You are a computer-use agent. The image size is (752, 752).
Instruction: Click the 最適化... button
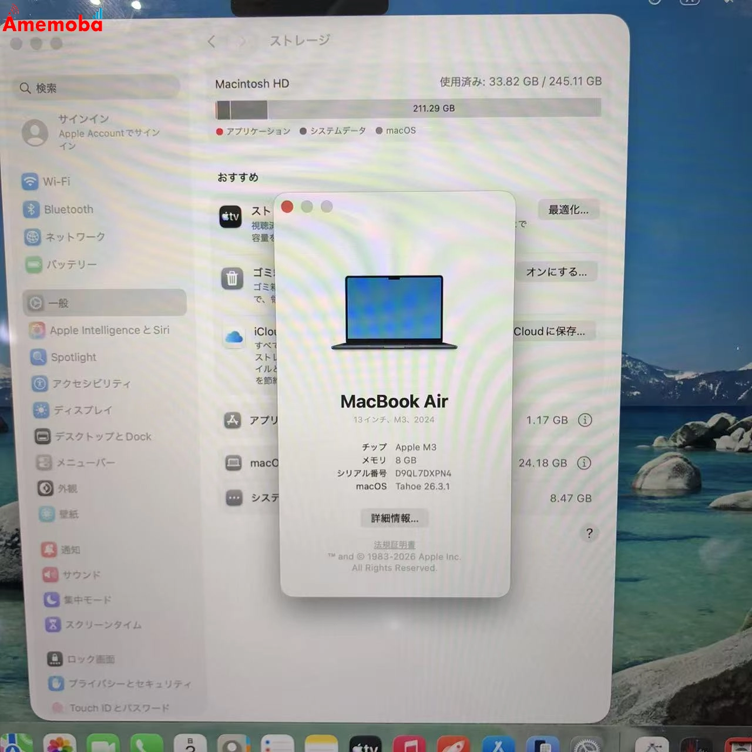pyautogui.click(x=568, y=210)
